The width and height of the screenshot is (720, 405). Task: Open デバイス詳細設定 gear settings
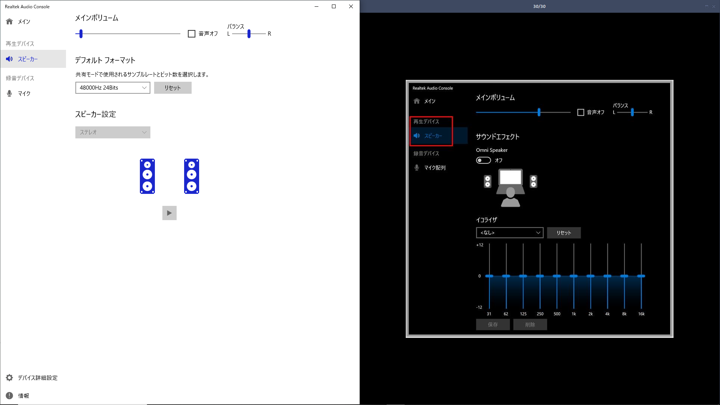33,378
